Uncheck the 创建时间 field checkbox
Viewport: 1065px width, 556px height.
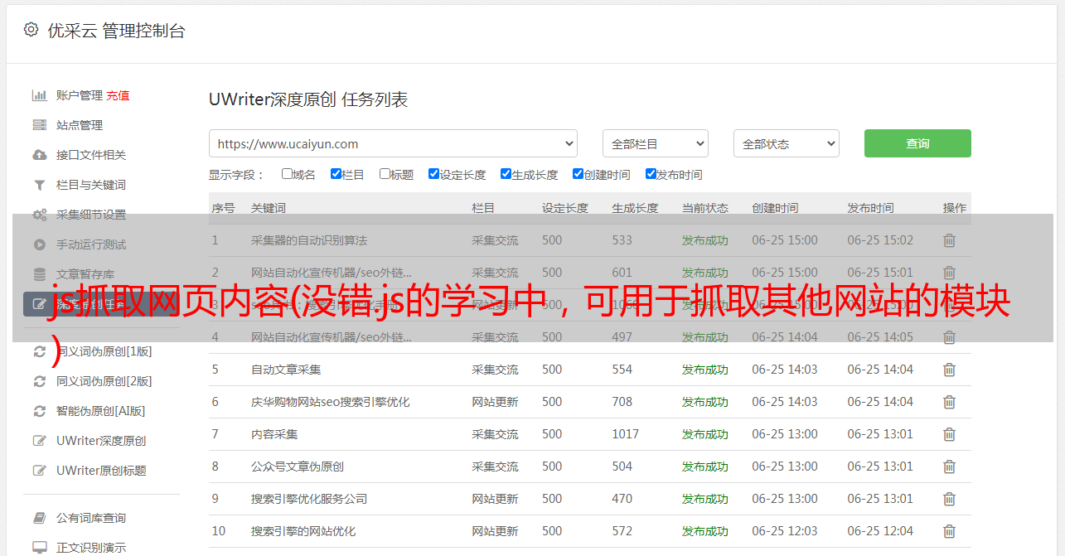(578, 174)
